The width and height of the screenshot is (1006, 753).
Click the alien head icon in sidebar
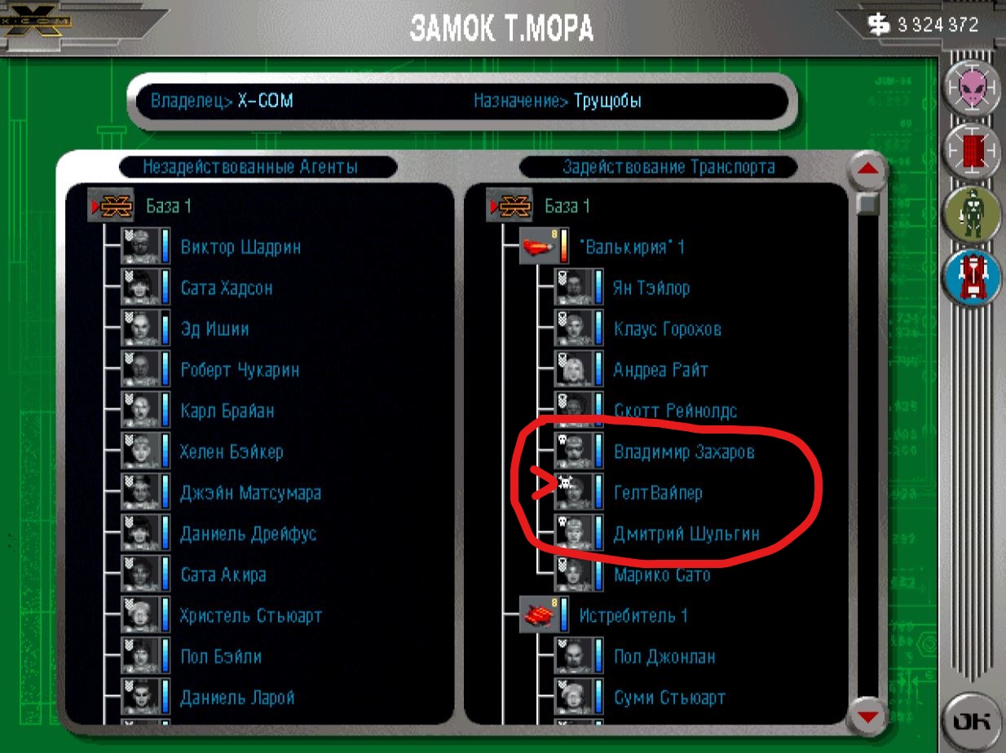click(x=971, y=87)
